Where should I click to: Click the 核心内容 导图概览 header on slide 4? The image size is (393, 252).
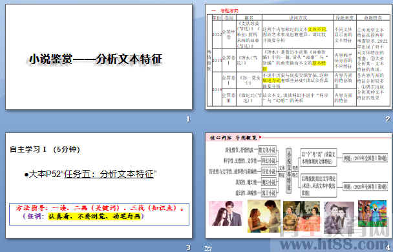pyautogui.click(x=233, y=138)
